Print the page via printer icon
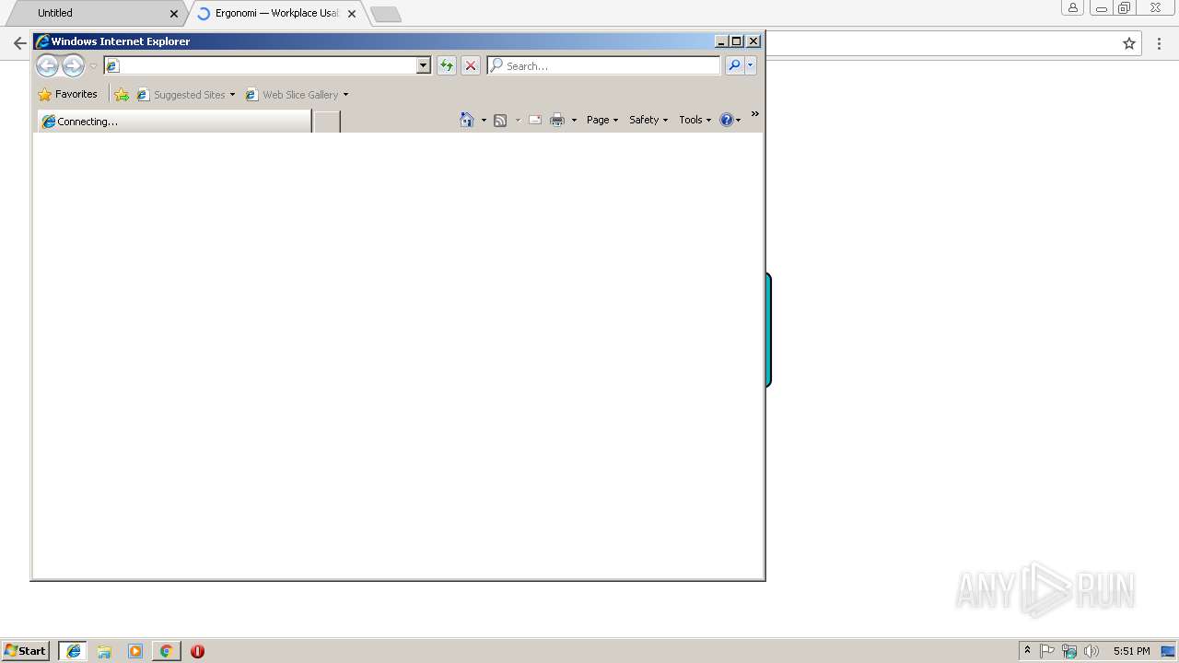Screen dimensions: 1179x663 point(557,120)
